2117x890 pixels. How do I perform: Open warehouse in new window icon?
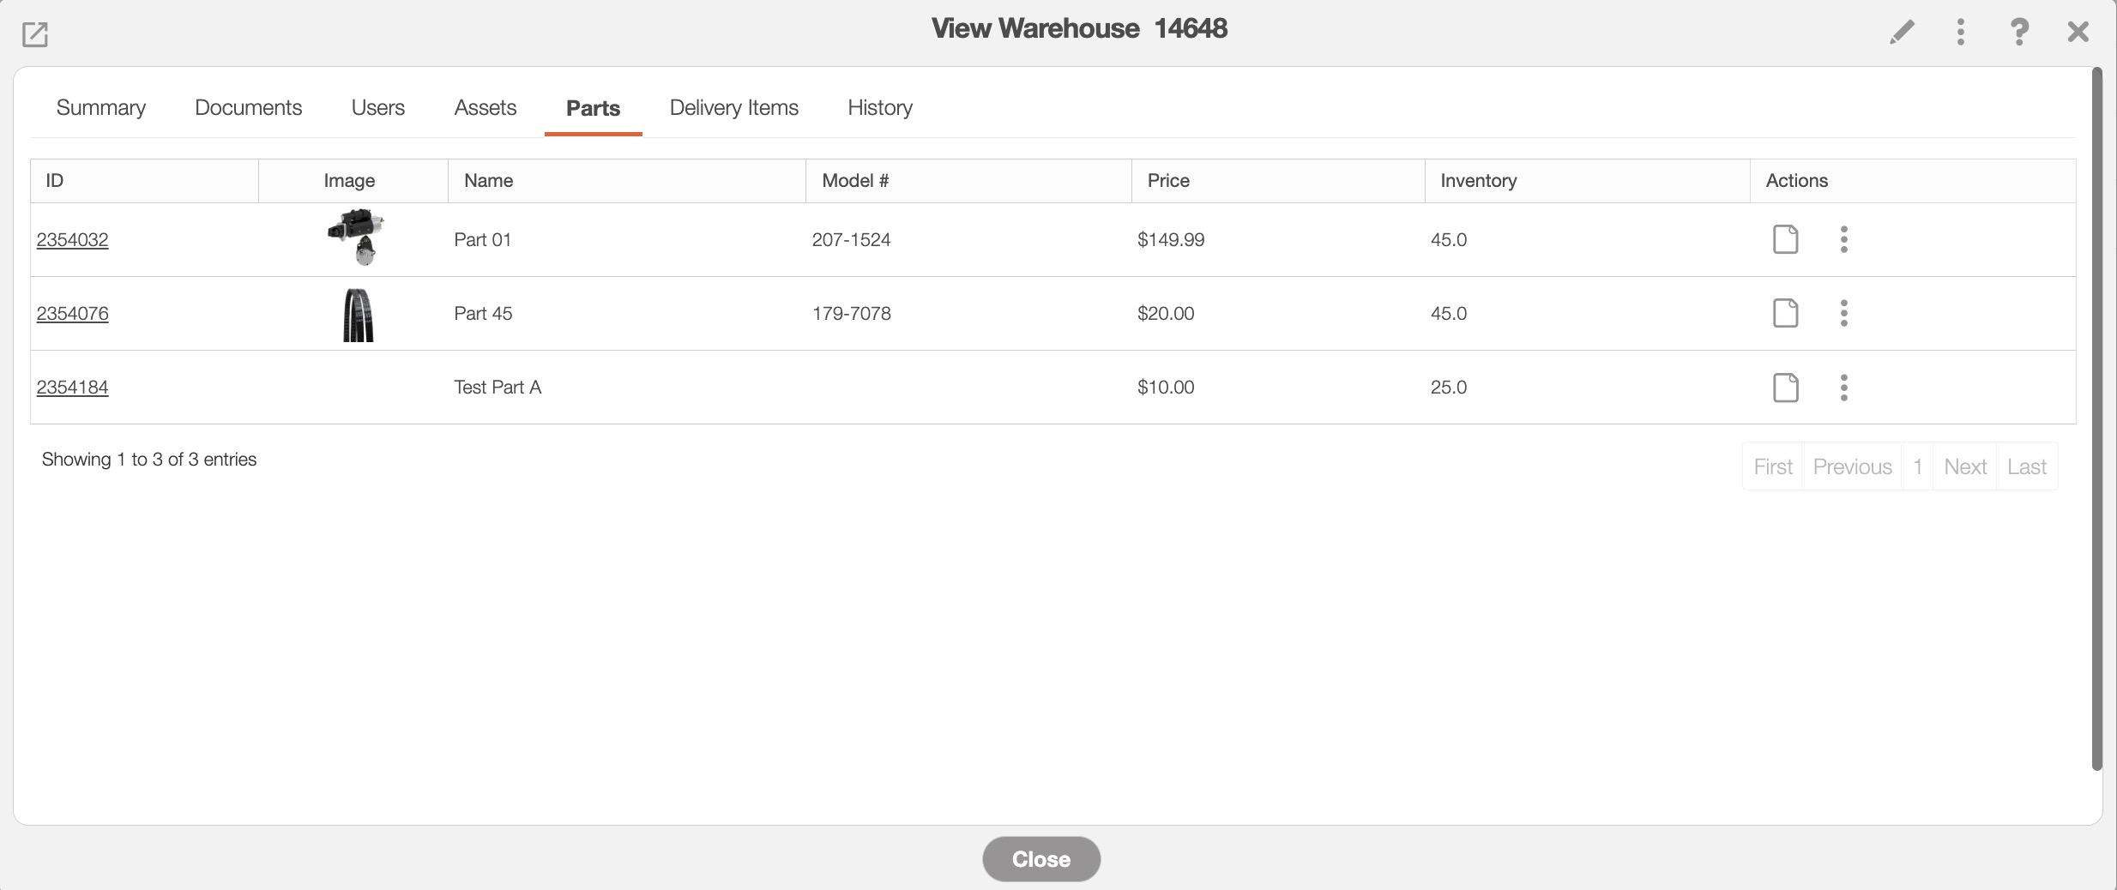pos(35,34)
